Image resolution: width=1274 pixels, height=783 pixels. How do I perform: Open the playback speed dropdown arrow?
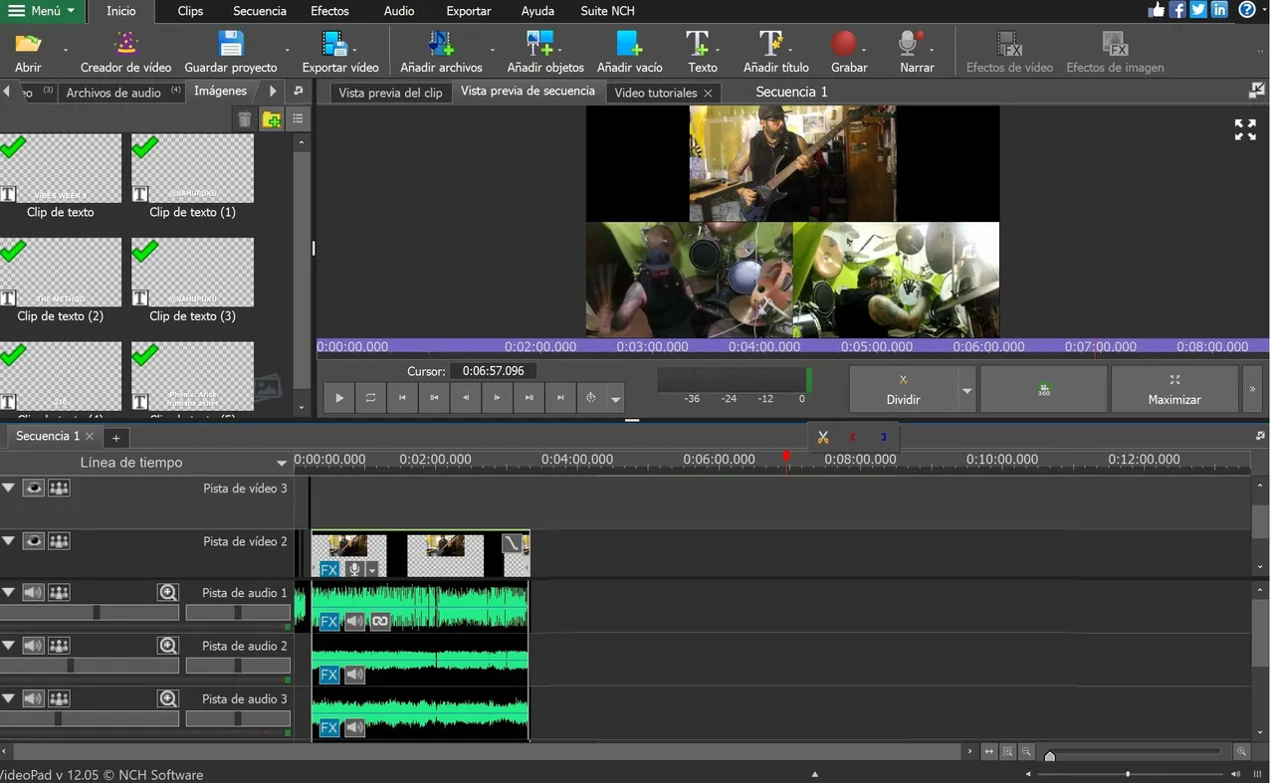(x=616, y=400)
